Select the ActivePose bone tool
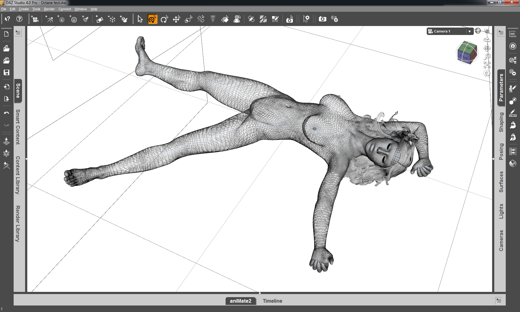Screen dimensions: 520x312 (x=201, y=19)
